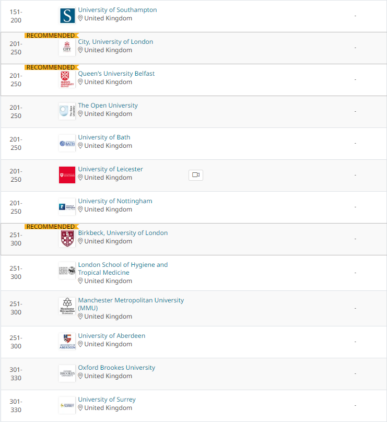Click the Oxford Brookes logo thumbnail

[x=67, y=373]
